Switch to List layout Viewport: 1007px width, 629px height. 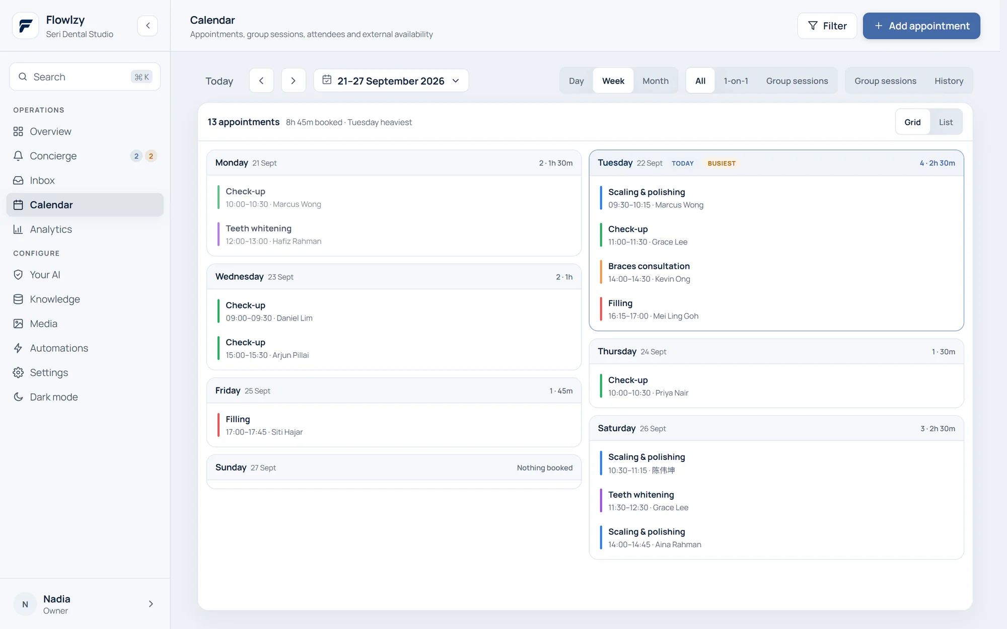[946, 122]
